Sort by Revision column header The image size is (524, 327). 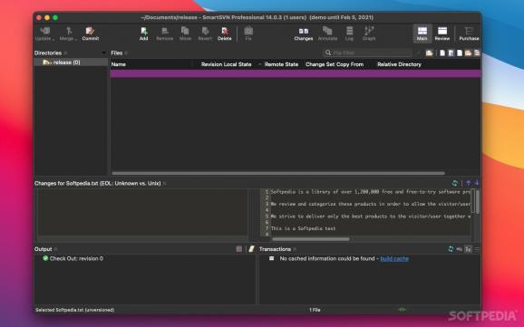click(x=212, y=64)
